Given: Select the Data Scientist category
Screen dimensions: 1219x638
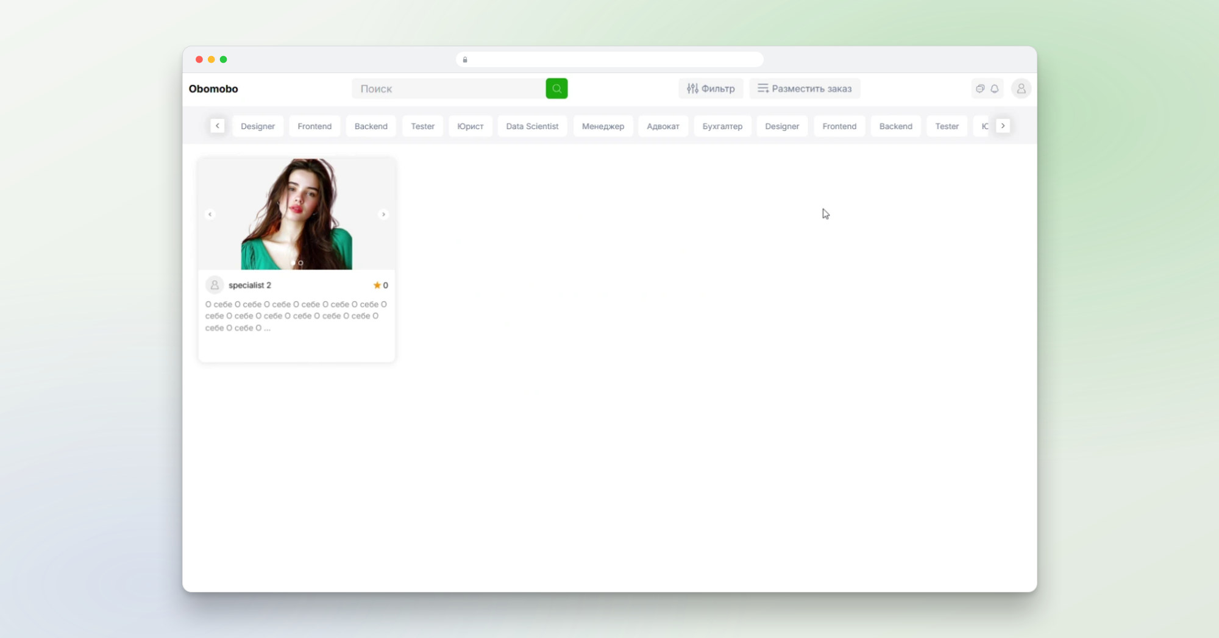Looking at the screenshot, I should pos(532,126).
